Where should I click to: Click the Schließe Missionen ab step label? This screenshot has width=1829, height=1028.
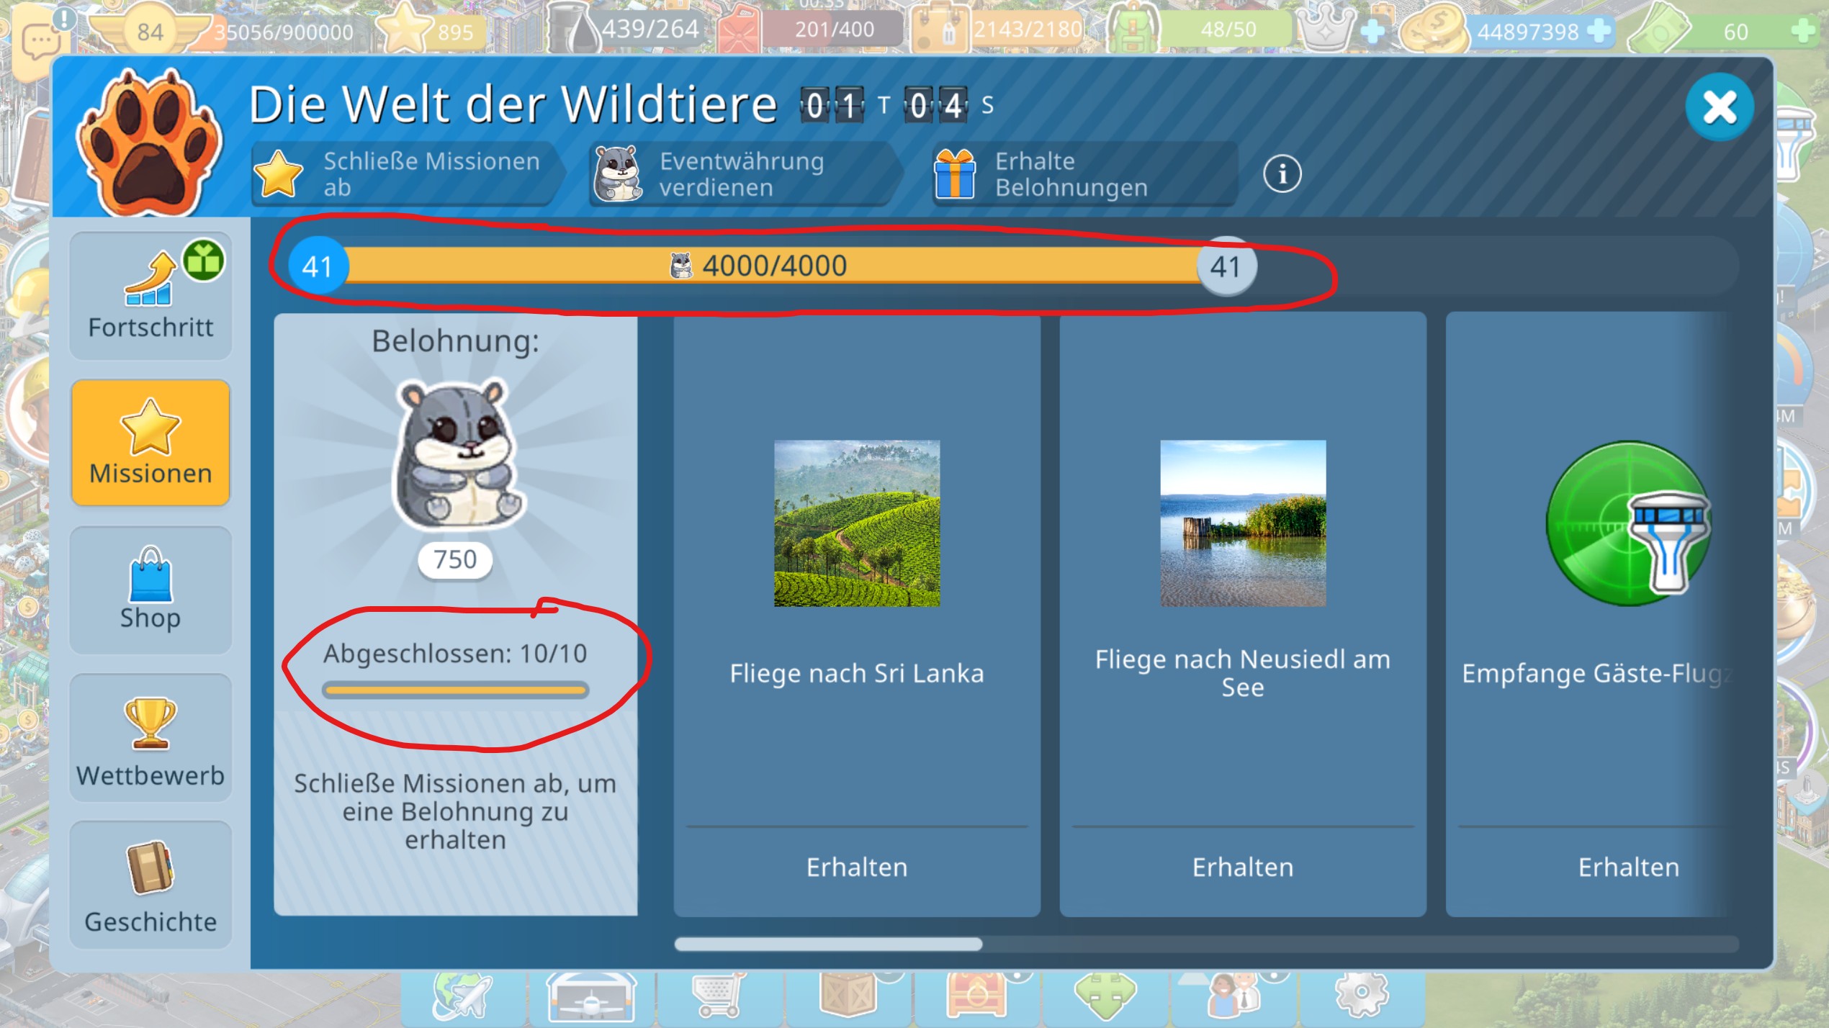[431, 174]
